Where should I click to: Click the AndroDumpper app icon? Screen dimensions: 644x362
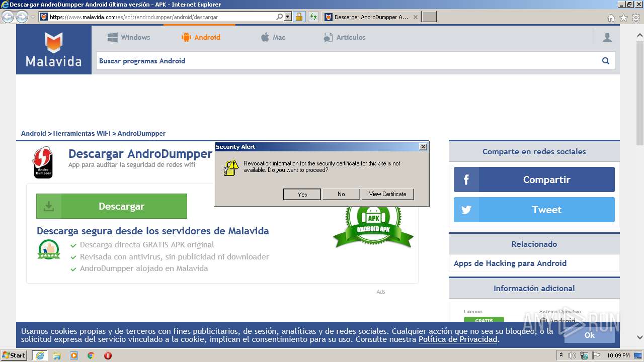coord(43,162)
